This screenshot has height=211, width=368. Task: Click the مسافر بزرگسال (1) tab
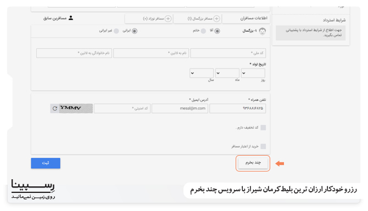pyautogui.click(x=197, y=19)
